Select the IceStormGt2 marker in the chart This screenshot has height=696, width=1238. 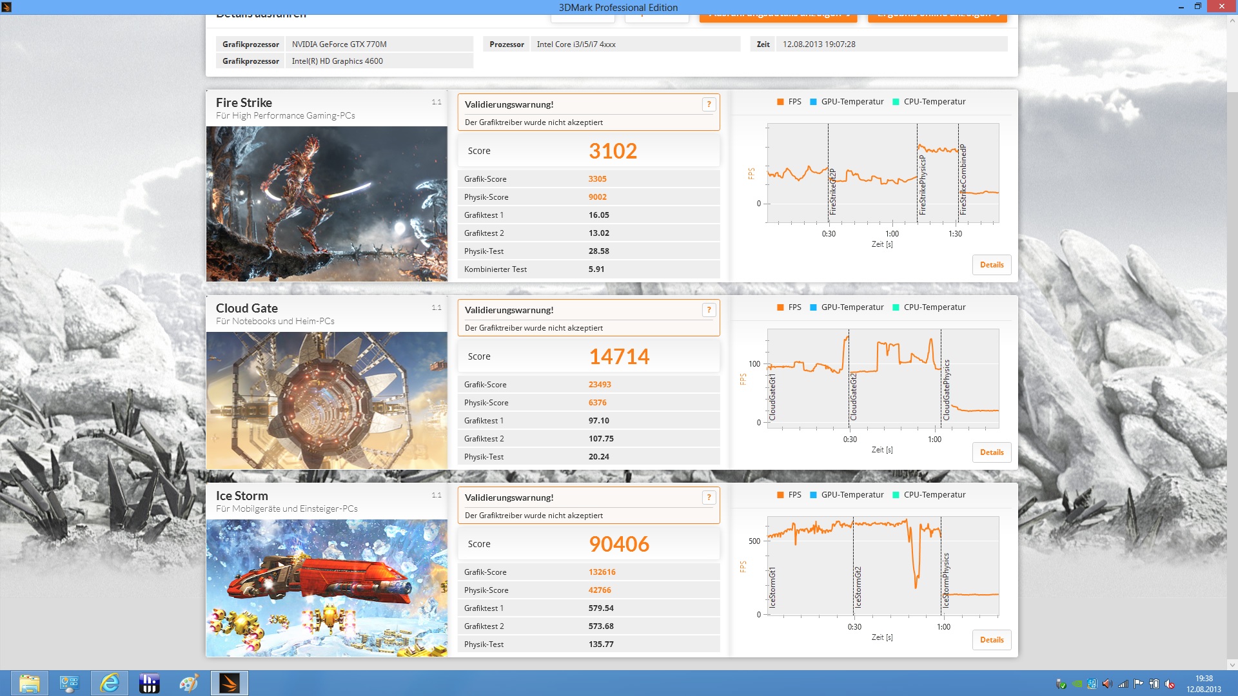(x=858, y=587)
